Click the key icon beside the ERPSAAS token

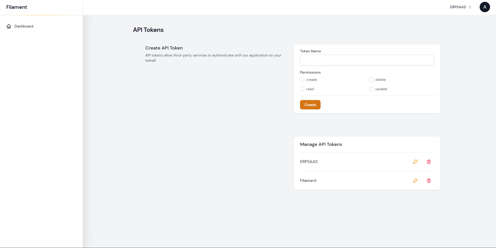(x=415, y=161)
